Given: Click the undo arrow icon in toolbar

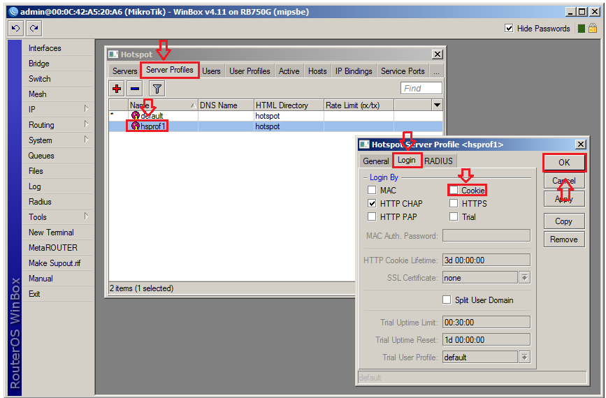Looking at the screenshot, I should point(15,28).
